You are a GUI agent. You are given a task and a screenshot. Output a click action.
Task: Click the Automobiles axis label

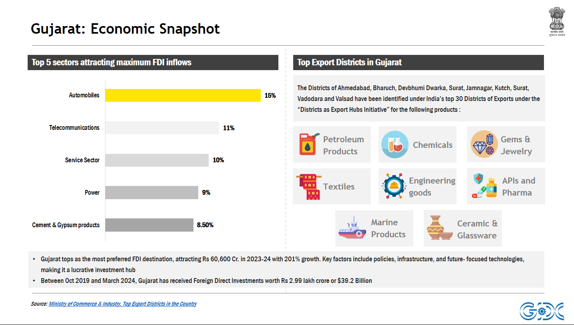(x=84, y=95)
